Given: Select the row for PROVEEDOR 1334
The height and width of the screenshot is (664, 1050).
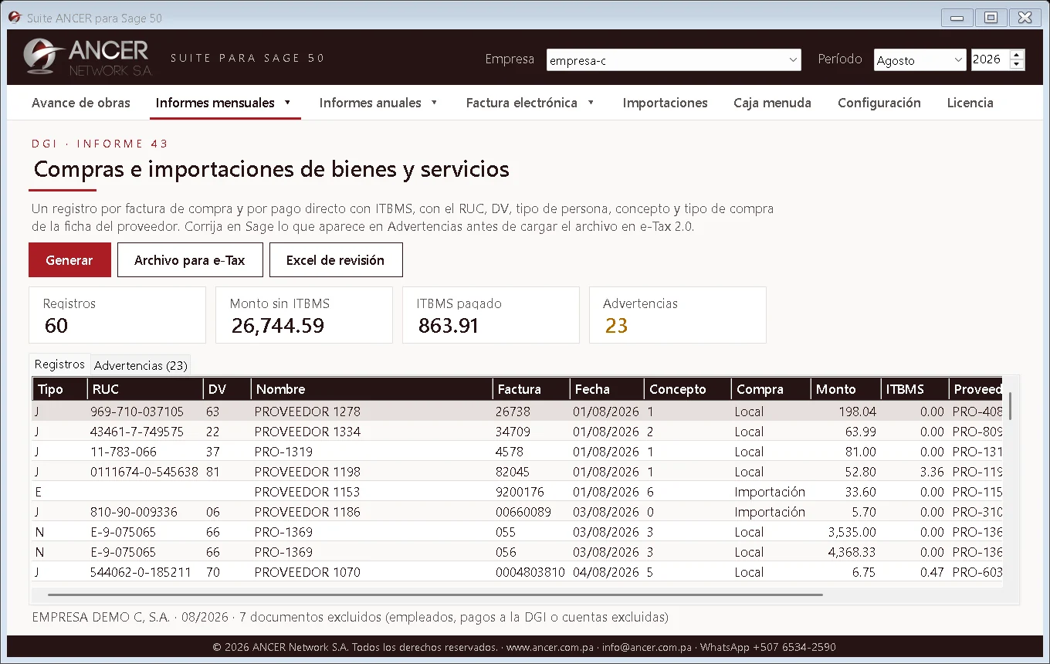Looking at the screenshot, I should tap(517, 432).
